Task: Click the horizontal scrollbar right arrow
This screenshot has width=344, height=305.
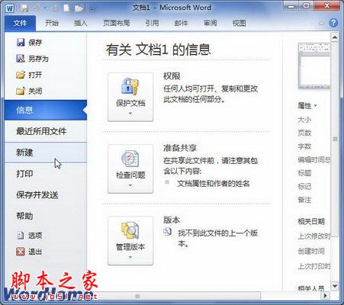Action: pyautogui.click(x=325, y=296)
